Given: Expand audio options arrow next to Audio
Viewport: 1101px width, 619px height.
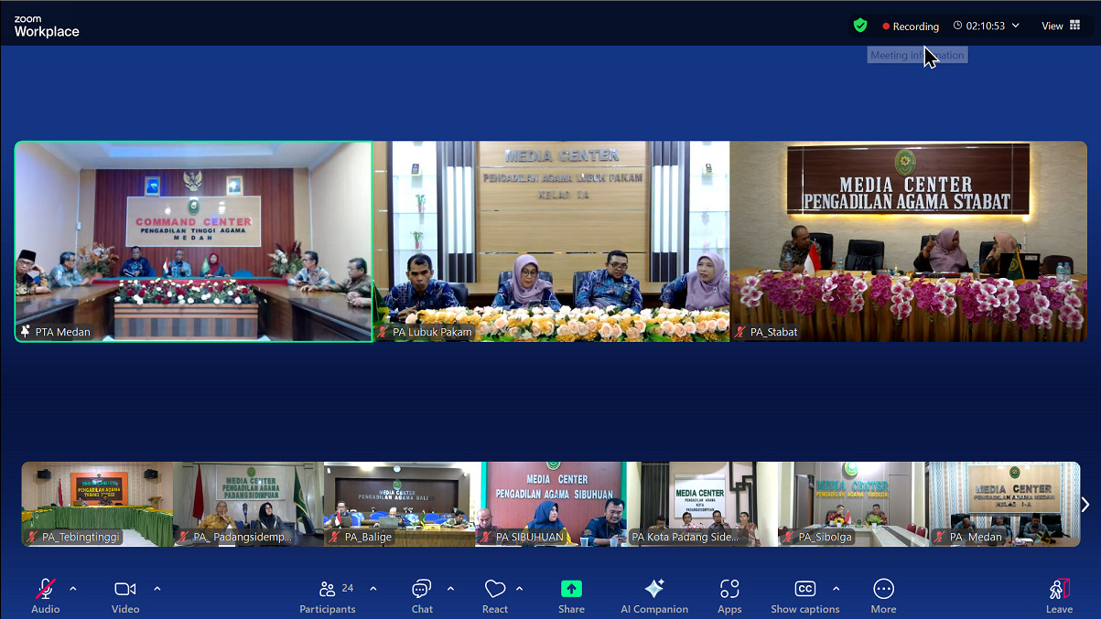Looking at the screenshot, I should point(73,589).
